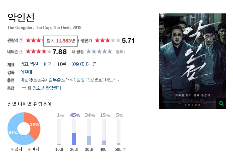Click the critic rating stars beside 5.71

coord(108,40)
